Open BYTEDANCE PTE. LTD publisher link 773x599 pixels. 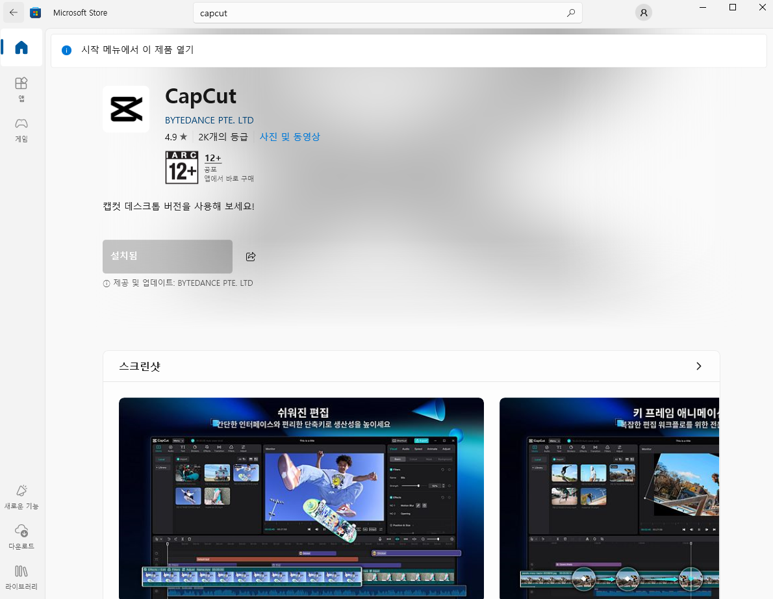click(x=209, y=120)
